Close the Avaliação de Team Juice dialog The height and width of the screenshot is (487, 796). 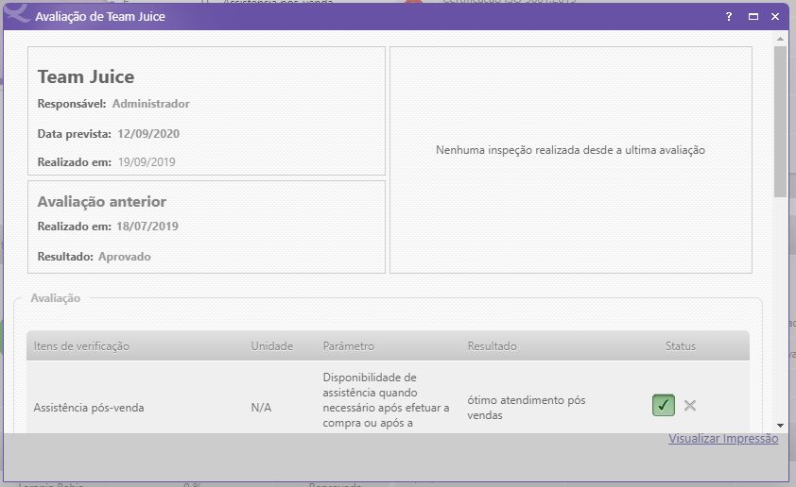click(x=775, y=16)
